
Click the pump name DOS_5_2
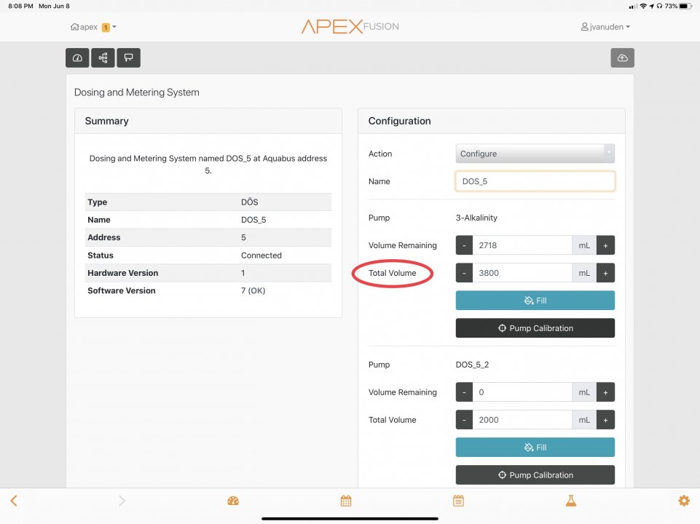(x=472, y=365)
